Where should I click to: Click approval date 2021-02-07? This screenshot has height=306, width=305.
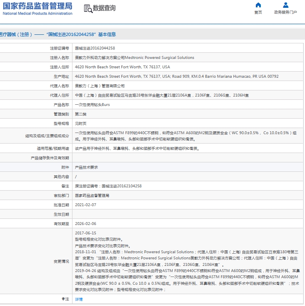(86, 205)
